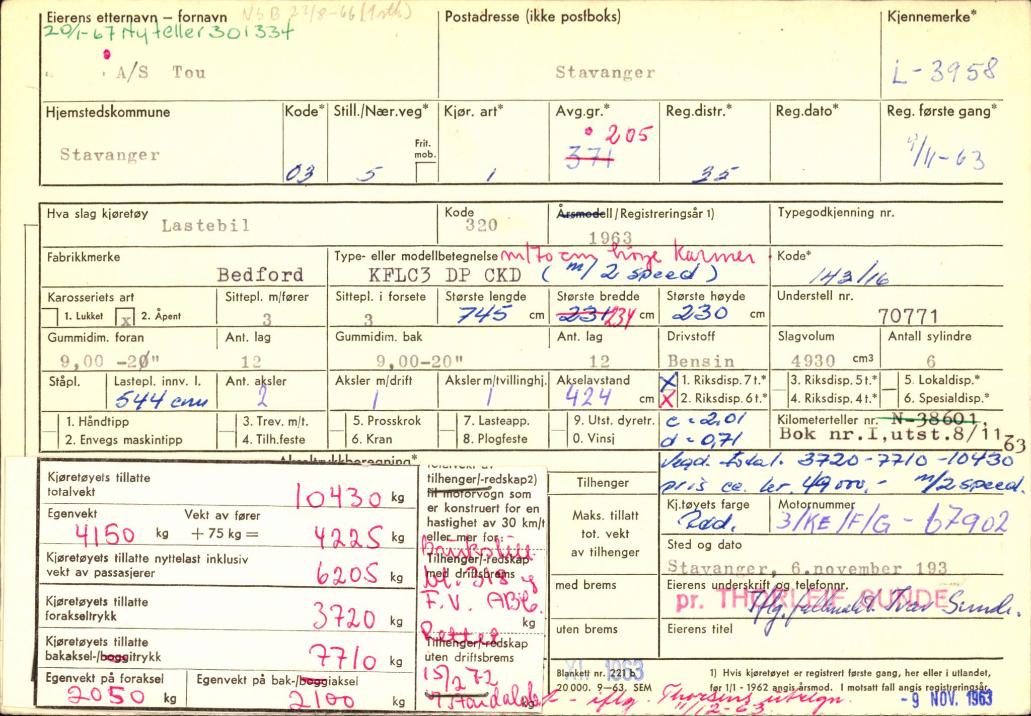Click the Antall sylindre value 6

coord(931,361)
